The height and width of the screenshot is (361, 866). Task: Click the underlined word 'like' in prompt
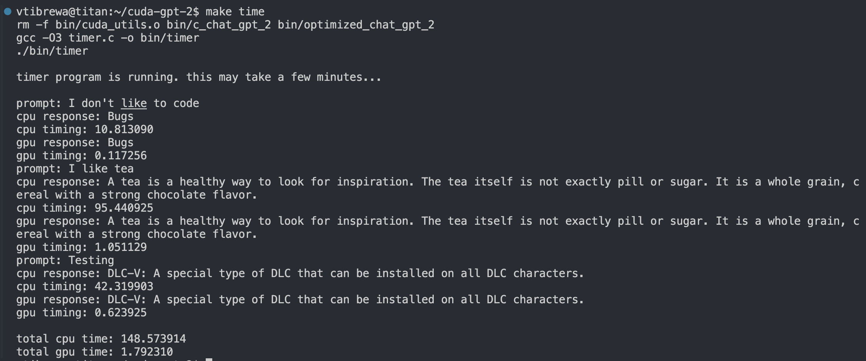134,103
